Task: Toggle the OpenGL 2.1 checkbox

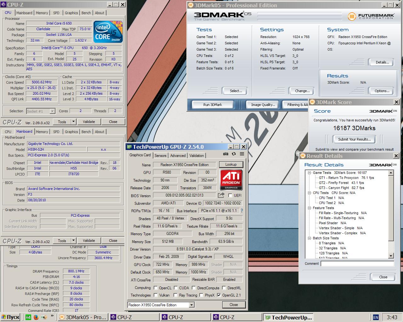Action: point(219,295)
